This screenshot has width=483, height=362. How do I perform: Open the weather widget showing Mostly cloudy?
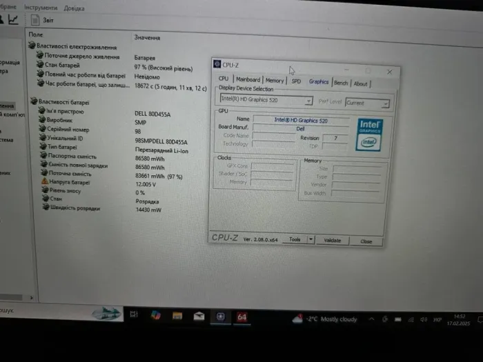click(x=324, y=319)
